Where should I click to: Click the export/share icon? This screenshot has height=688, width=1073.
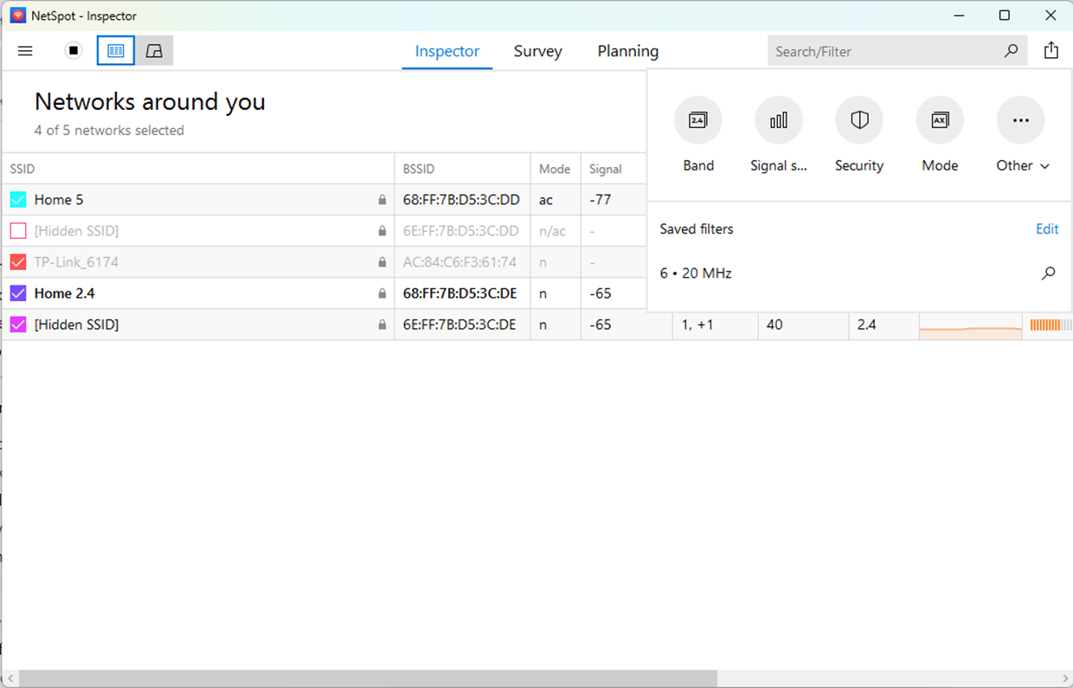click(x=1051, y=50)
